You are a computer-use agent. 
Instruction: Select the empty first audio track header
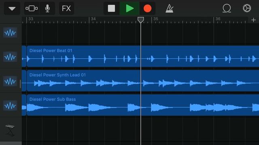[x=10, y=33]
